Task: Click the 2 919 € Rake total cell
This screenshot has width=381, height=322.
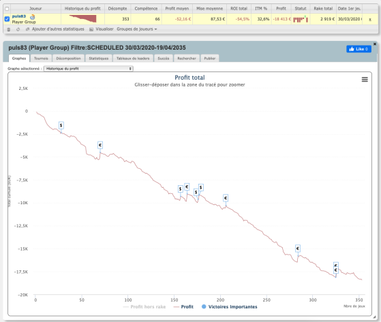Action: click(x=323, y=19)
